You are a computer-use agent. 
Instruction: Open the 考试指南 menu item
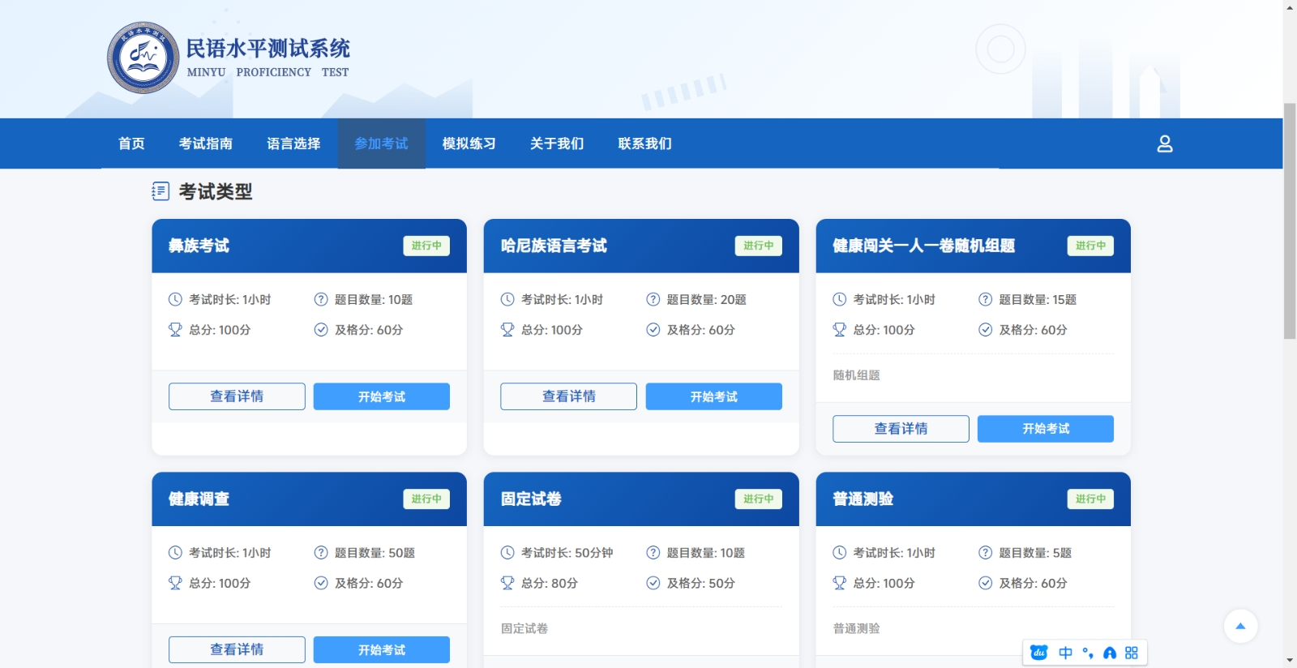pyautogui.click(x=206, y=143)
